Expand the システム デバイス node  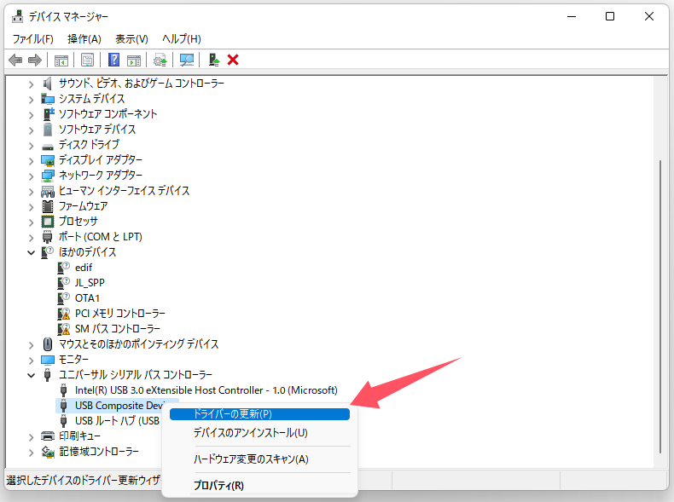[31, 100]
